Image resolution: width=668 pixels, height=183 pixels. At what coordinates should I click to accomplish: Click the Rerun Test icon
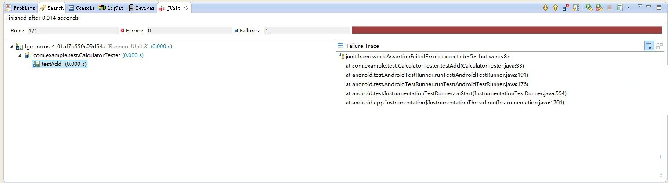pyautogui.click(x=589, y=7)
